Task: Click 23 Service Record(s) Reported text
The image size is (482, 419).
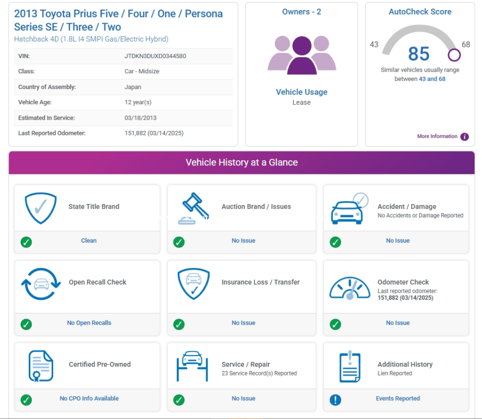Action: (x=259, y=373)
